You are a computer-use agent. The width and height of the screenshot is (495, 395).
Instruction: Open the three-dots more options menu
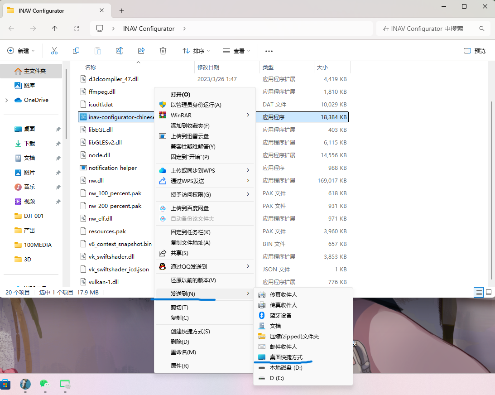(269, 51)
